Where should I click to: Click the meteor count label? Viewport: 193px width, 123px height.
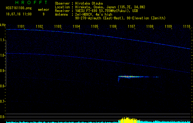click(x=44, y=10)
